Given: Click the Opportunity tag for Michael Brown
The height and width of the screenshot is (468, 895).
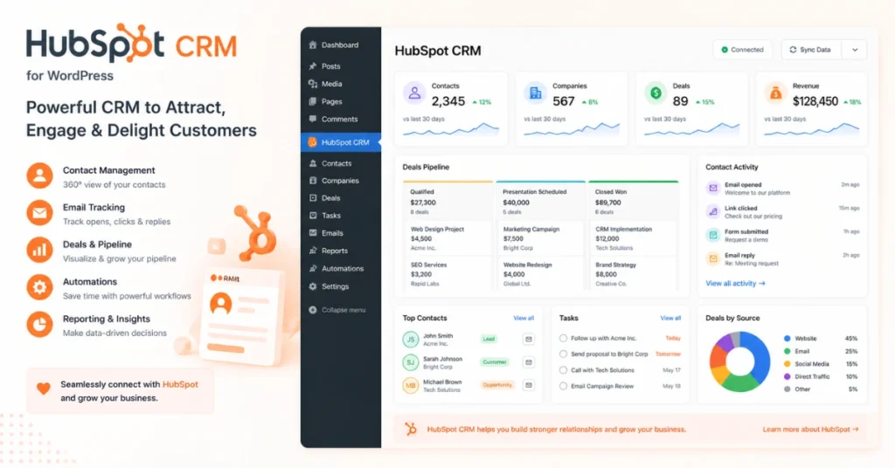Looking at the screenshot, I should (497, 385).
